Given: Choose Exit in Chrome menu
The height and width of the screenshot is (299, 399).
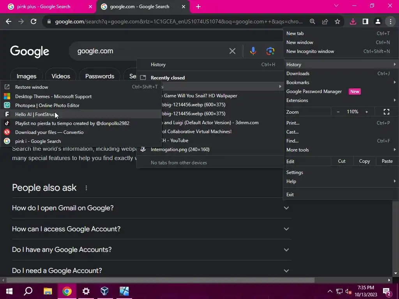Looking at the screenshot, I should pyautogui.click(x=341, y=195).
